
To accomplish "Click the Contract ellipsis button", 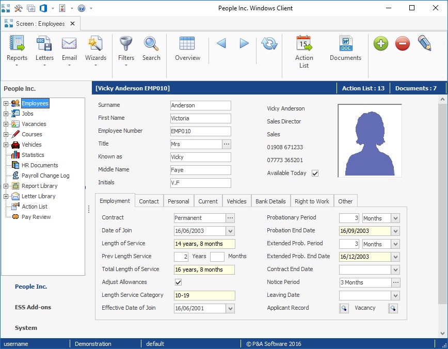I will pos(230,218).
